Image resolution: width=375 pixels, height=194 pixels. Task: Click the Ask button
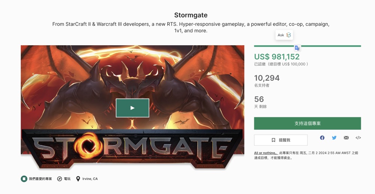click(x=284, y=35)
